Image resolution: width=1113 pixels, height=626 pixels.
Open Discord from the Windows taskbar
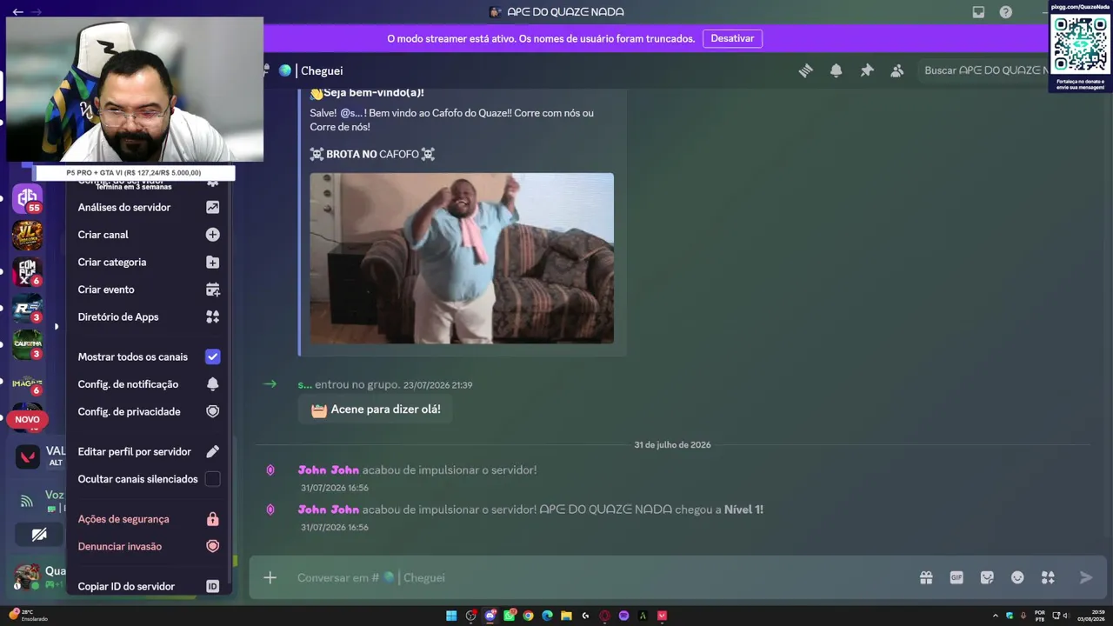coord(490,616)
